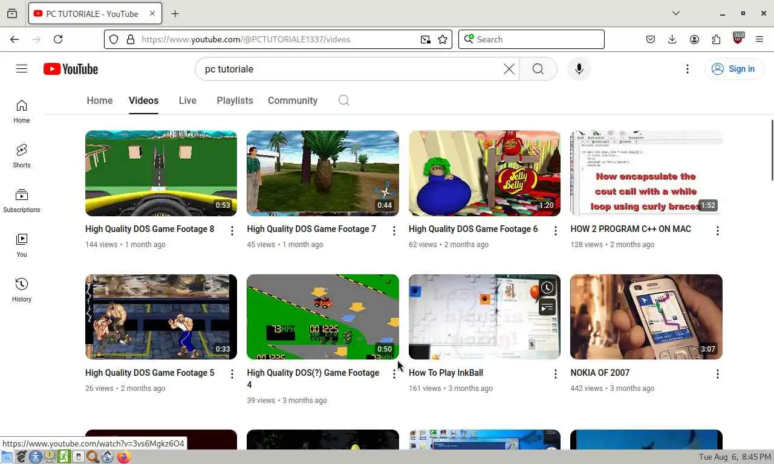Show tracking protection shield info
This screenshot has width=774, height=464.
tap(114, 39)
